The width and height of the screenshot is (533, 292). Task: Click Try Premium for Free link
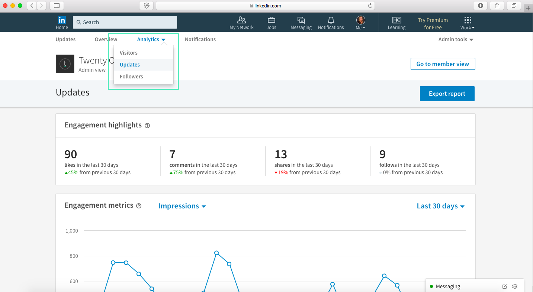433,23
